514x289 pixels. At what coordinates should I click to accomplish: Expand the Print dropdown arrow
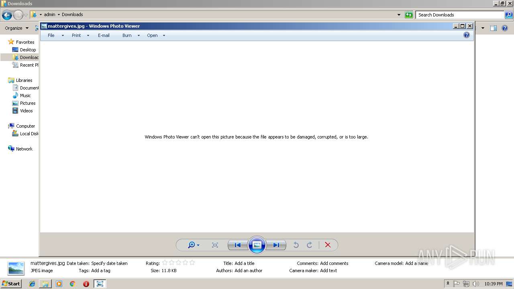coord(88,36)
